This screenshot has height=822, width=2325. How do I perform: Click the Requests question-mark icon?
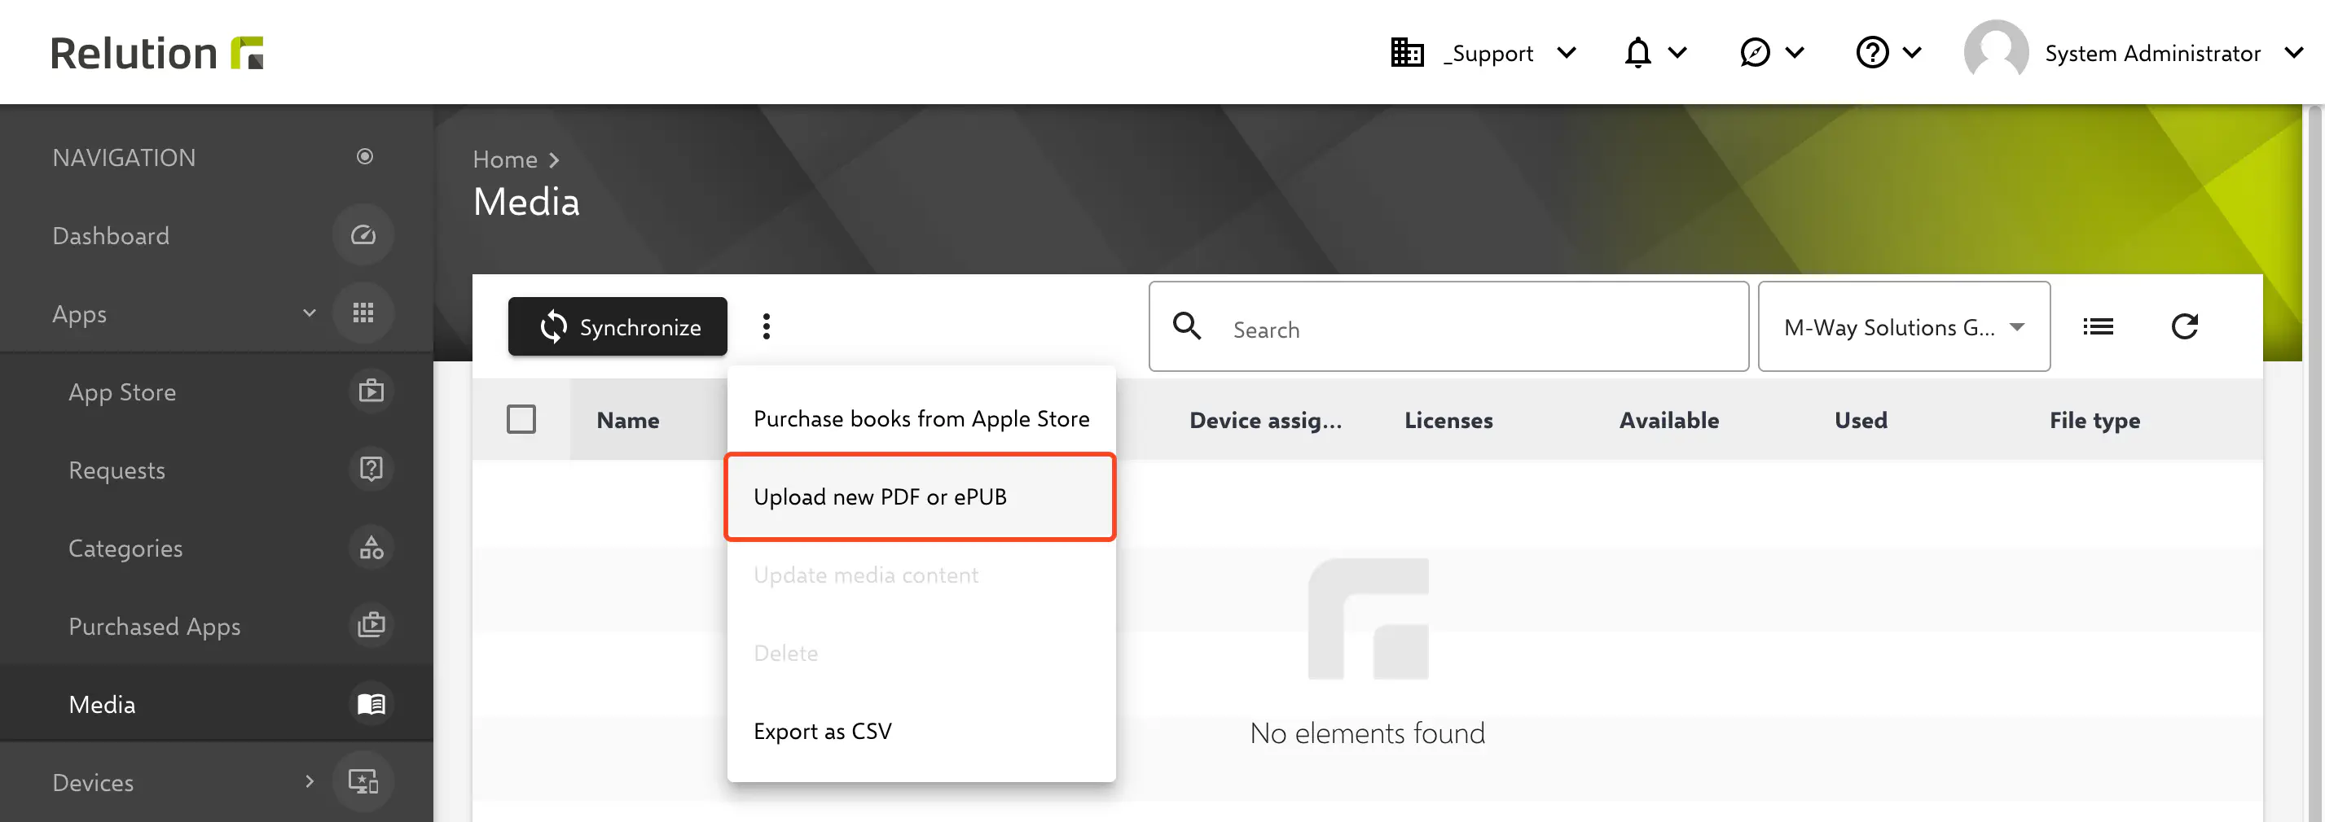(371, 470)
